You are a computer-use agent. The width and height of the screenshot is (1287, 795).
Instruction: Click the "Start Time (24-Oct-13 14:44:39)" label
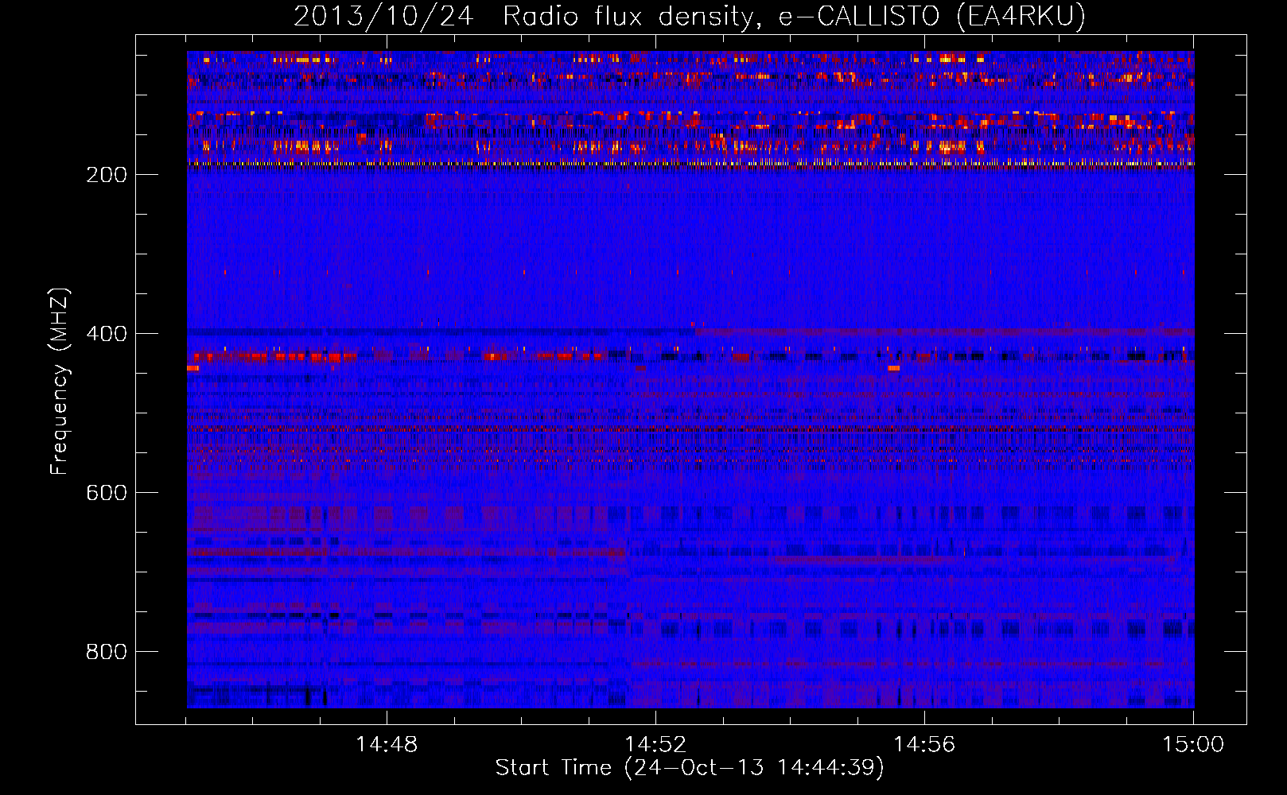[x=690, y=768]
